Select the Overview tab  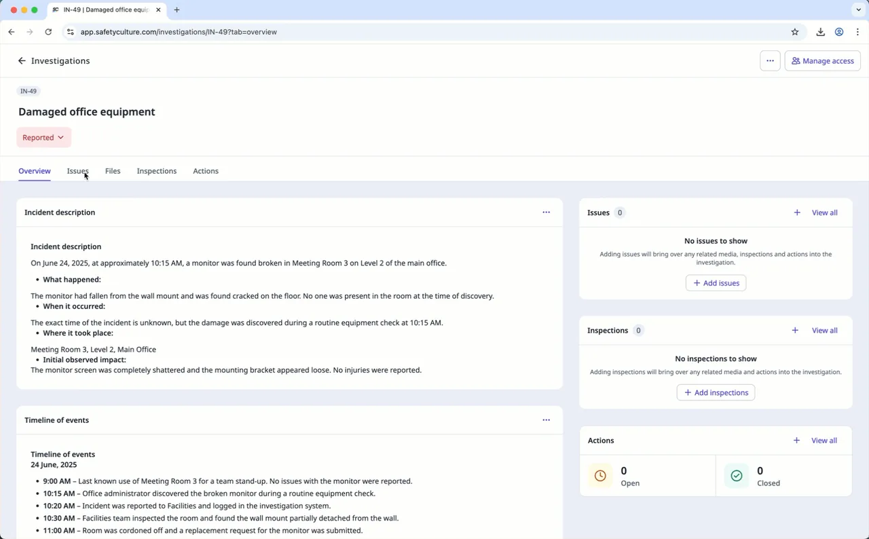click(x=35, y=171)
